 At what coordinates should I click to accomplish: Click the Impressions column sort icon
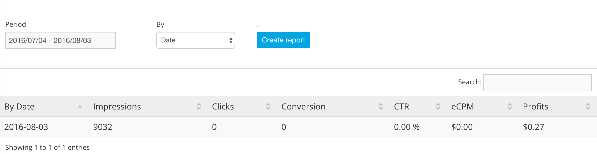pos(199,106)
